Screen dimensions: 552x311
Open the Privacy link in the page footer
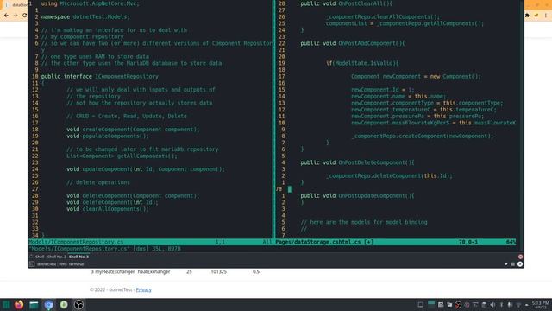pos(144,290)
